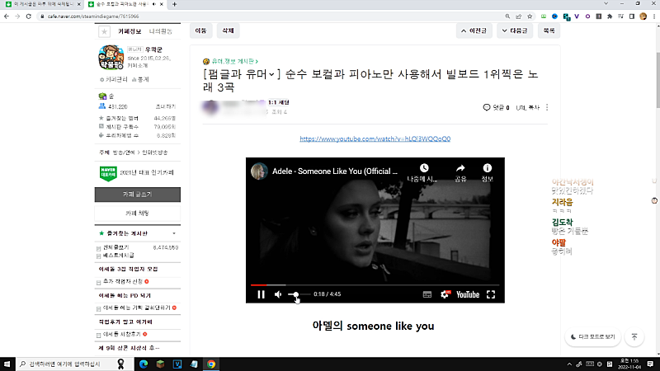Switch to the 카페정보 tab

click(x=130, y=31)
